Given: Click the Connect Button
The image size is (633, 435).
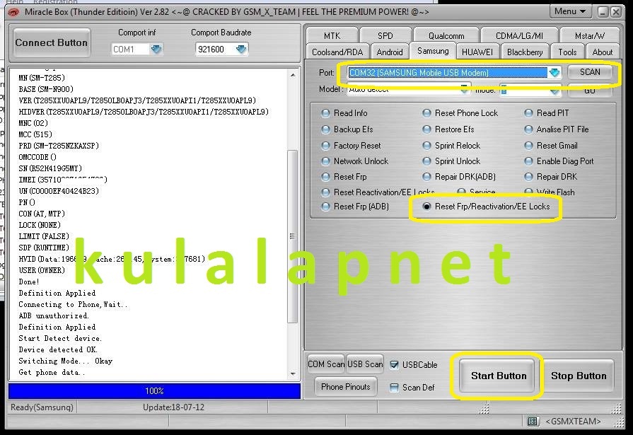Looking at the screenshot, I should pos(51,42).
